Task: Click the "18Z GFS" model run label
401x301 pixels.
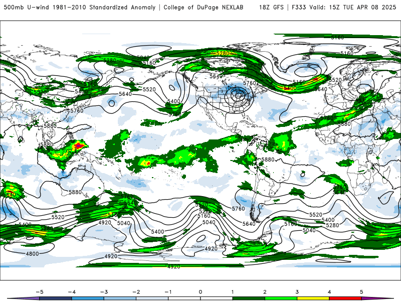Action: (271, 7)
